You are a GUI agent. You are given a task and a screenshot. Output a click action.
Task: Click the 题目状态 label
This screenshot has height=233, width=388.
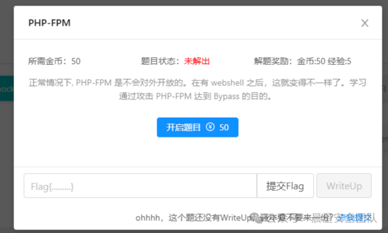click(x=160, y=61)
